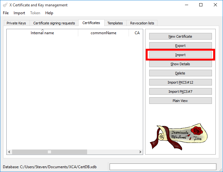Click the XCA feather icon in title bar
Screen dimensions: 223x172
[5, 5]
